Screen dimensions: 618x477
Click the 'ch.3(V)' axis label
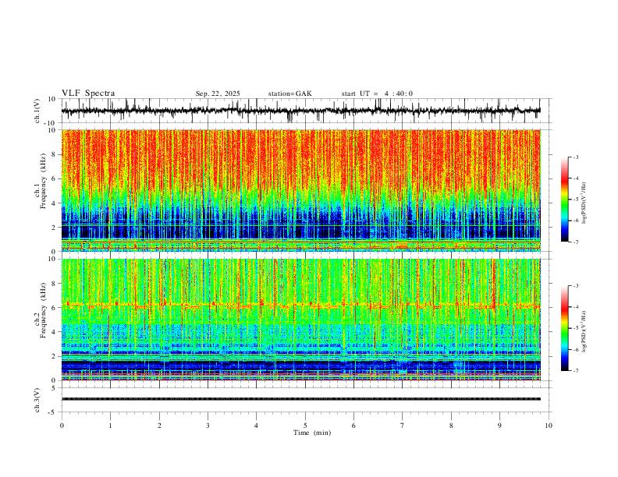click(x=37, y=400)
